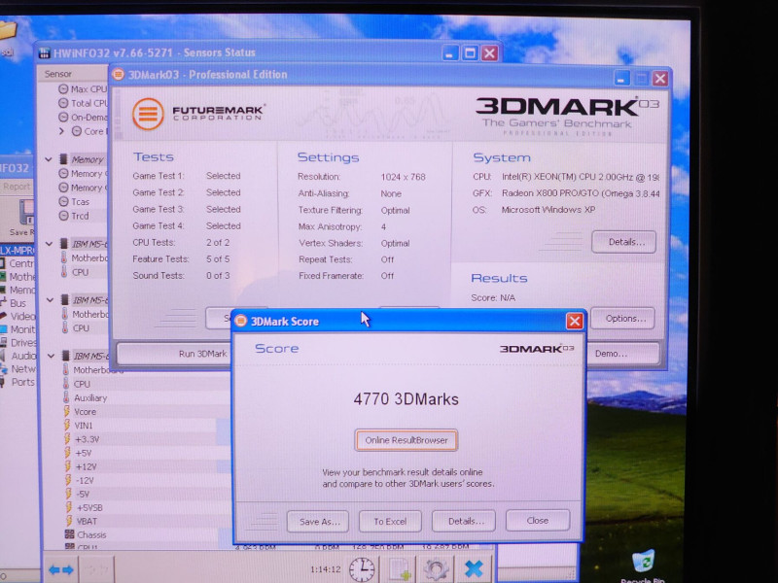The image size is (778, 583).
Task: Click the 'Microsoft Windows XP' OS text
Action: [x=548, y=210]
